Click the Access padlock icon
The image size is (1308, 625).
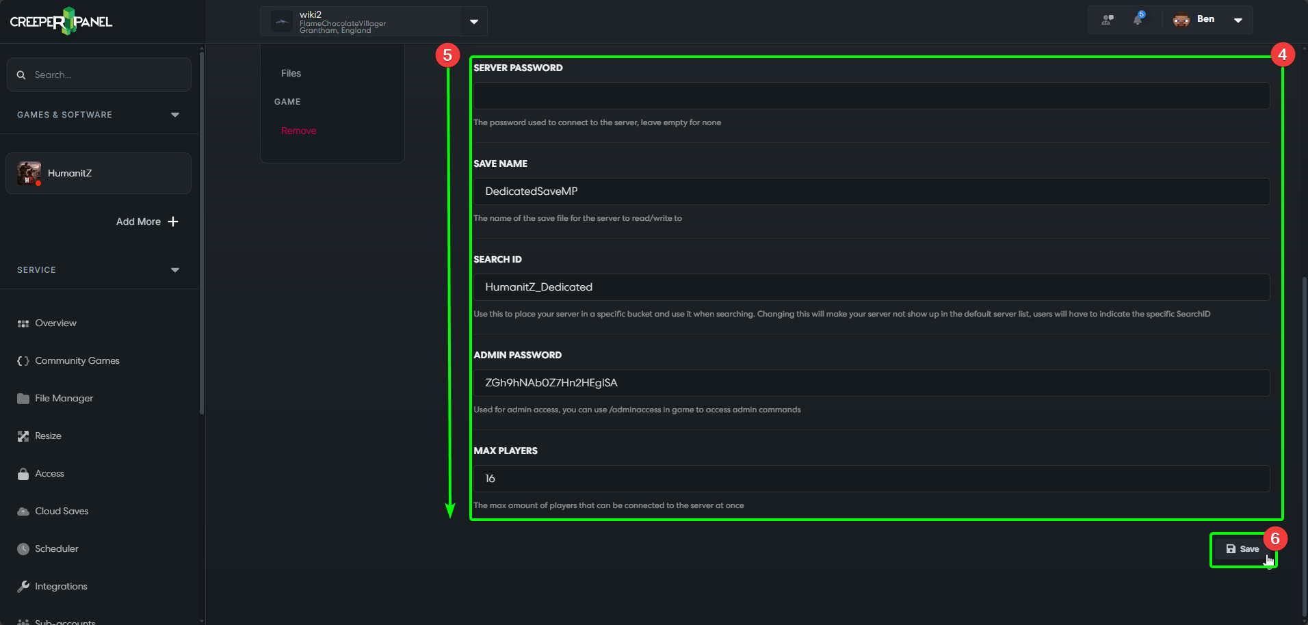(x=23, y=473)
